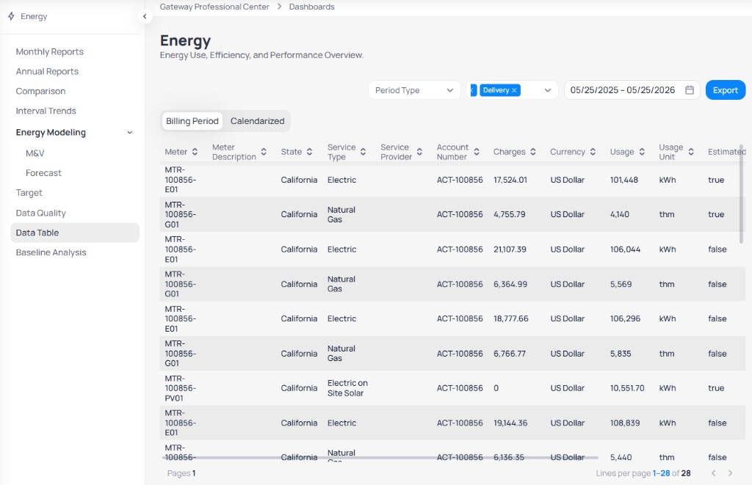Open Data Quality page
752x485 pixels.
point(41,213)
